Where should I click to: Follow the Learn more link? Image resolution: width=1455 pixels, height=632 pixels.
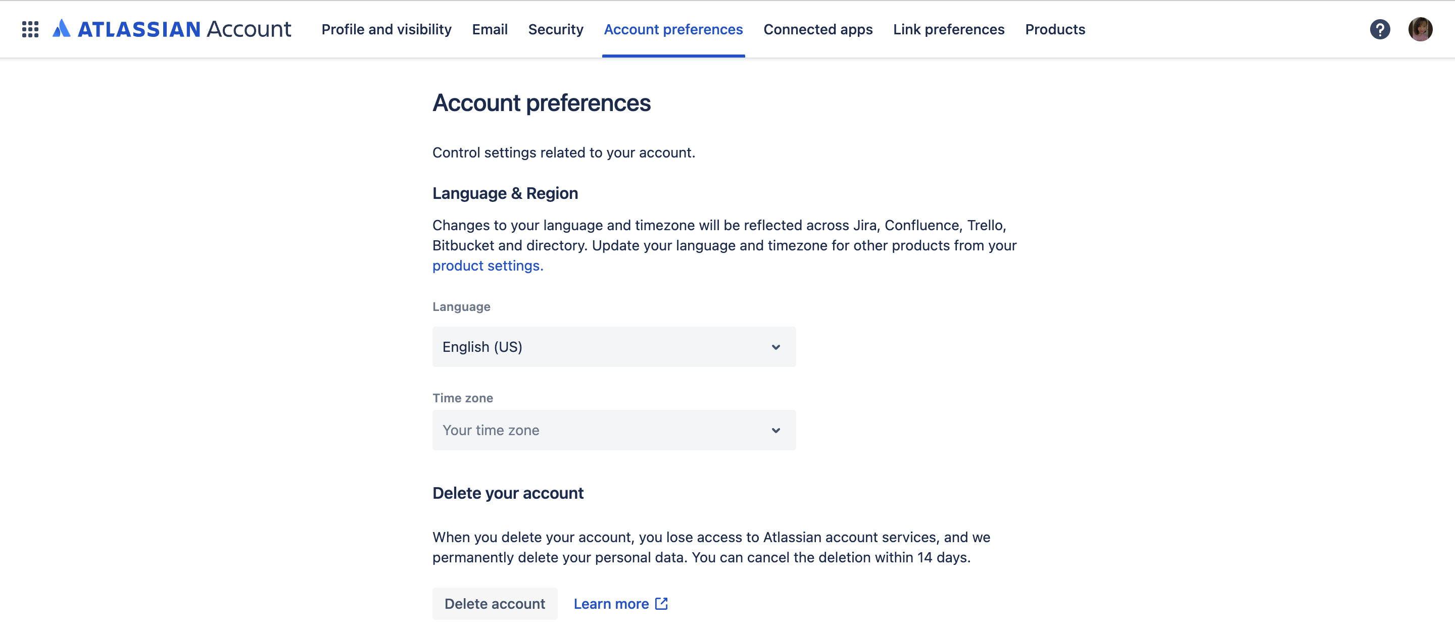(611, 604)
